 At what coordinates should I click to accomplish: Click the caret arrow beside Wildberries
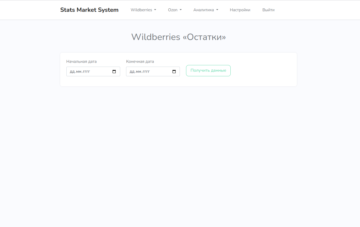155,10
